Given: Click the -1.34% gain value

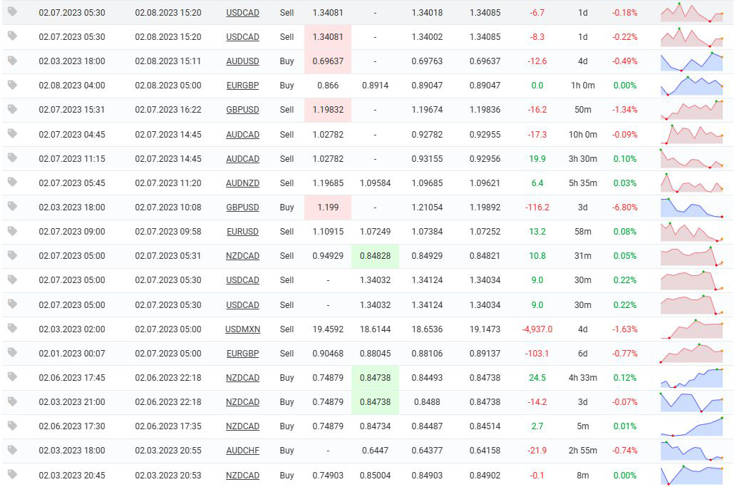Looking at the screenshot, I should [624, 110].
